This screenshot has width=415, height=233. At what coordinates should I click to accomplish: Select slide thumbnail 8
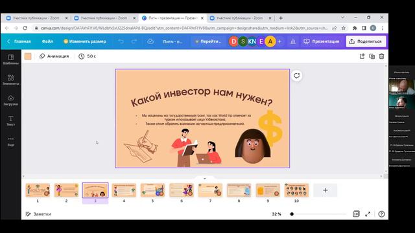tap(239, 190)
